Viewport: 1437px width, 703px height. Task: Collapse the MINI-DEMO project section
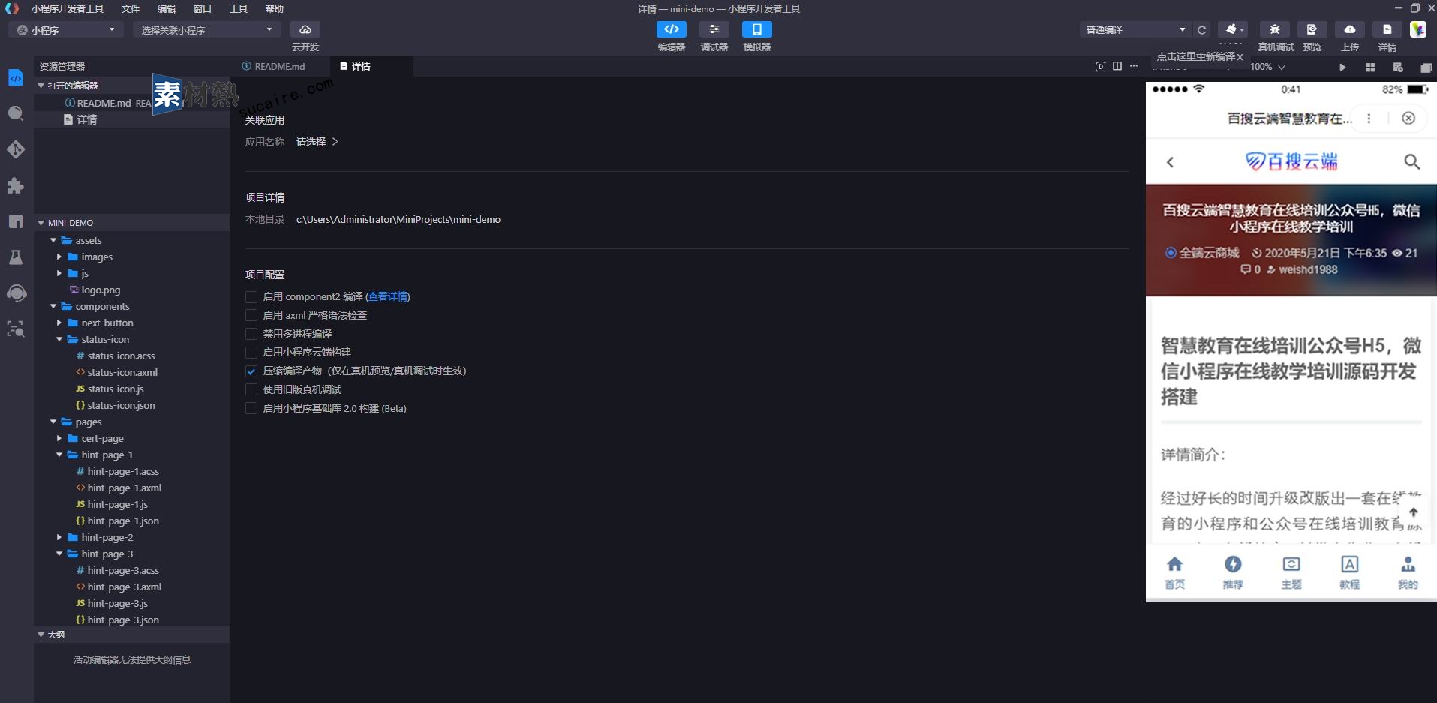pyautogui.click(x=41, y=223)
